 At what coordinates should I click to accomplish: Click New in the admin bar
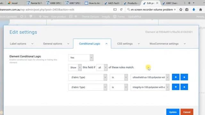[44, 17]
